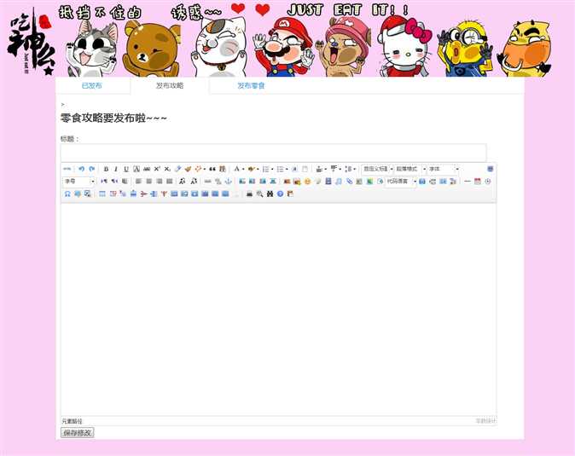Click the 吃神么 site logo

(x=32, y=42)
